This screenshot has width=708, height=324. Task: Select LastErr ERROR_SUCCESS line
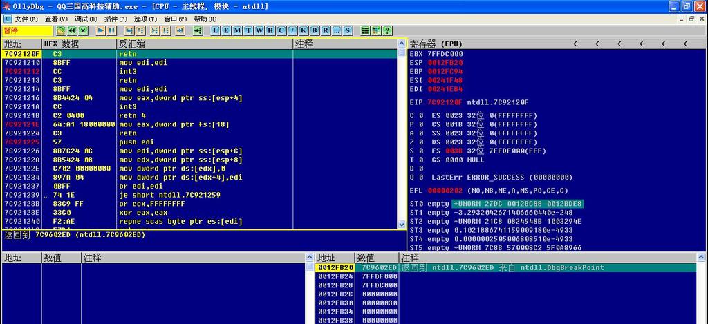(x=502, y=178)
